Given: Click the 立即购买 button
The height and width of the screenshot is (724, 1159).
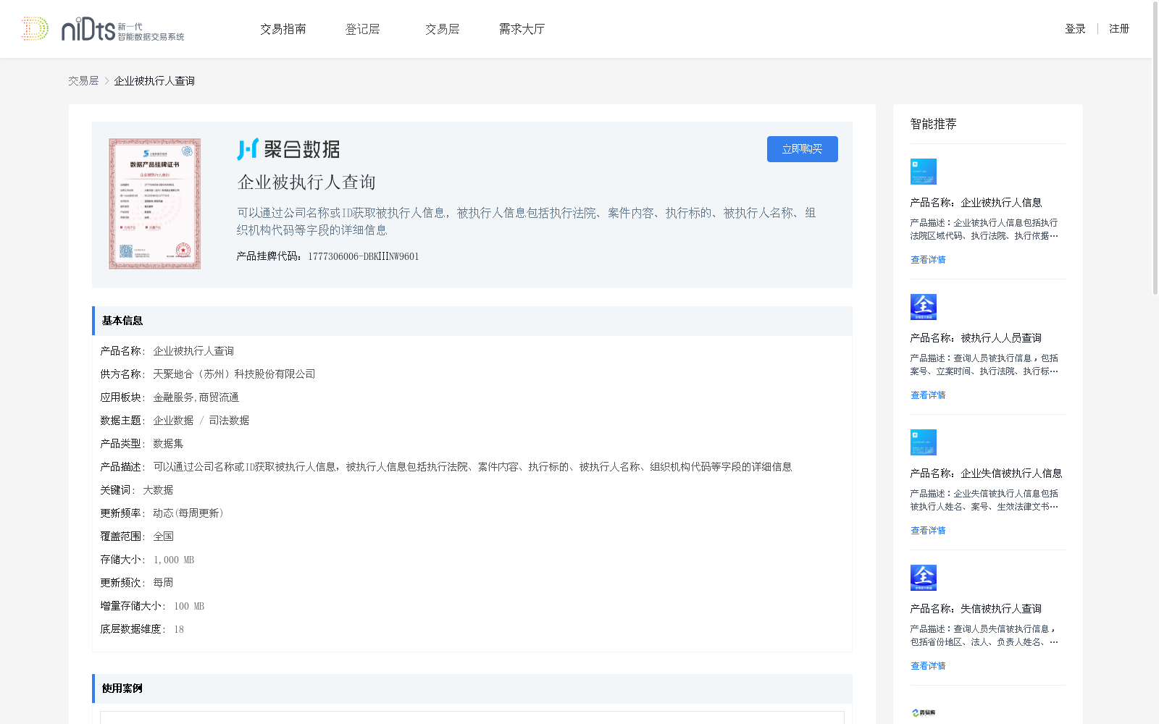Looking at the screenshot, I should click(803, 149).
